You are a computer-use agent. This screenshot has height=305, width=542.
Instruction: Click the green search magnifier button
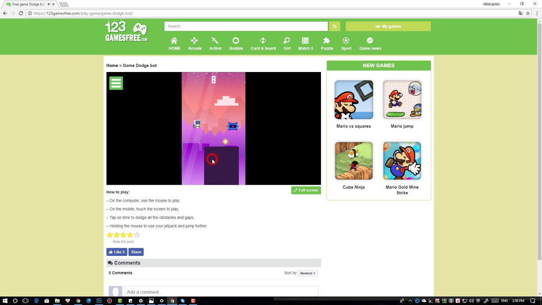point(335,26)
